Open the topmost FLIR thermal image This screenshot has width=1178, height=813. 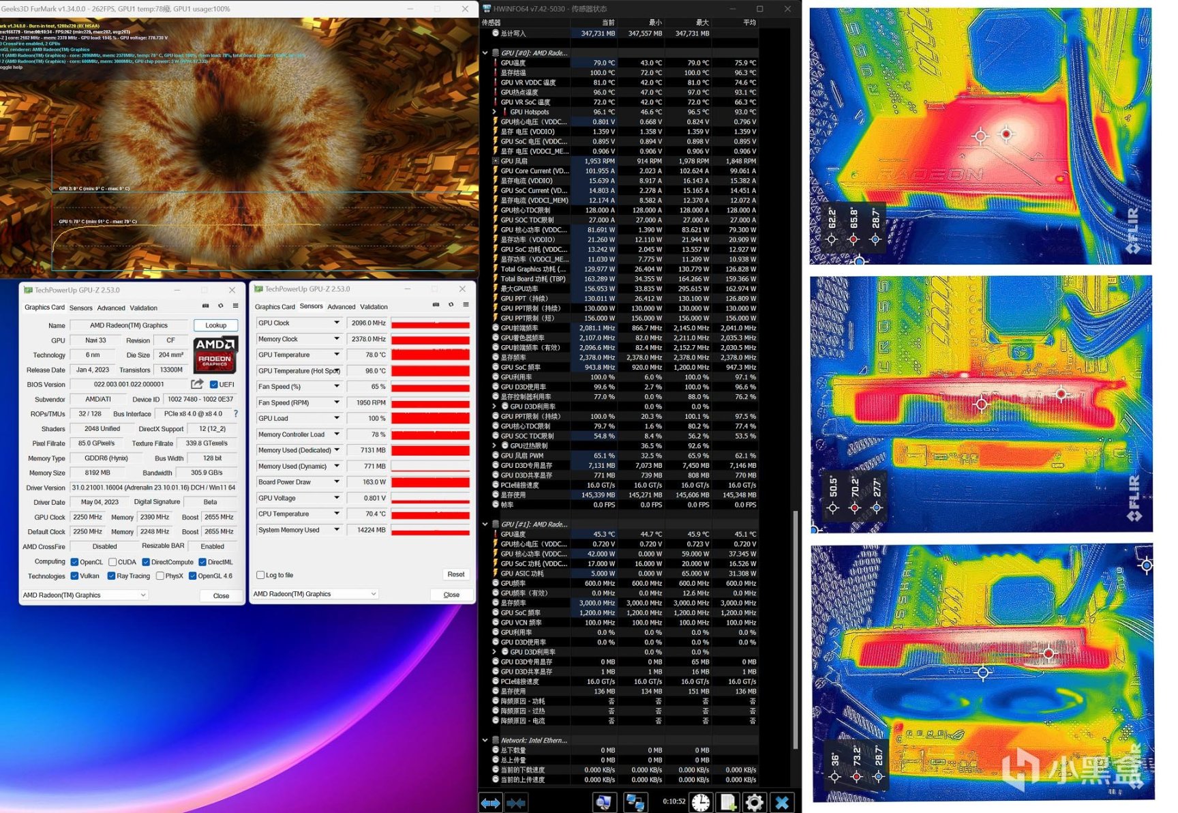click(980, 136)
